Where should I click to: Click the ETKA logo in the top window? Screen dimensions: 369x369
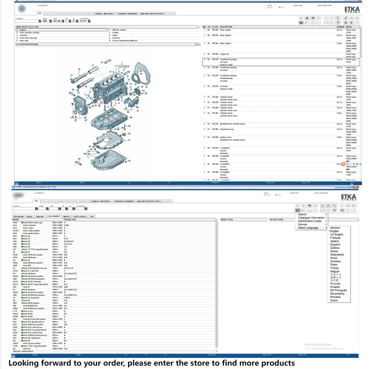coord(352,10)
